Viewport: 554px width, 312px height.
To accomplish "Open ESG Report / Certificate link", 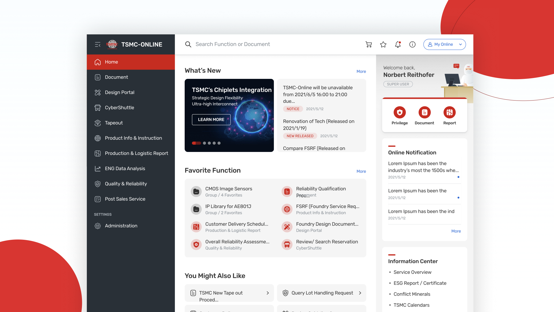I will 420,283.
